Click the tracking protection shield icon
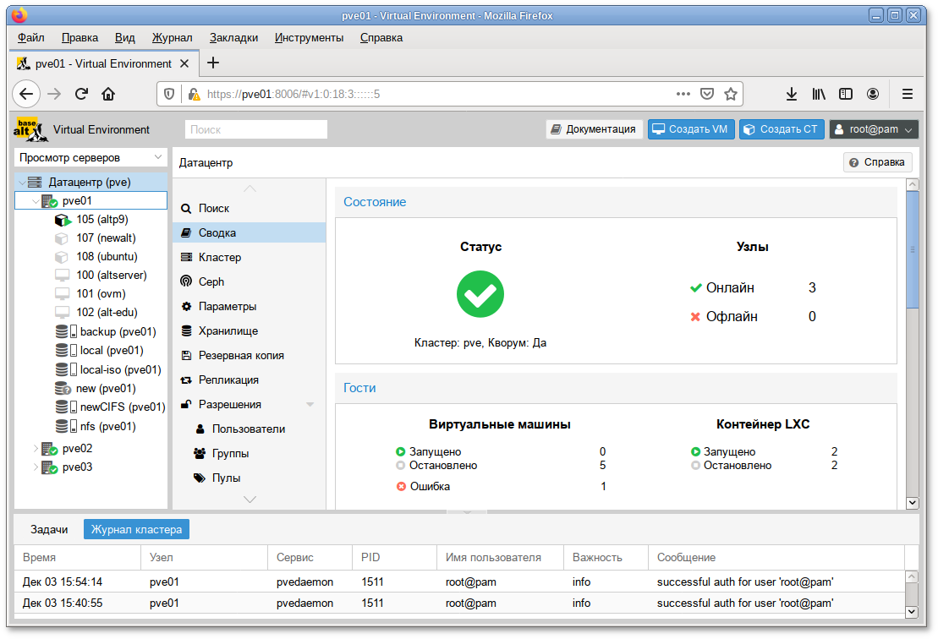Image resolution: width=938 pixels, height=639 pixels. coord(169,94)
